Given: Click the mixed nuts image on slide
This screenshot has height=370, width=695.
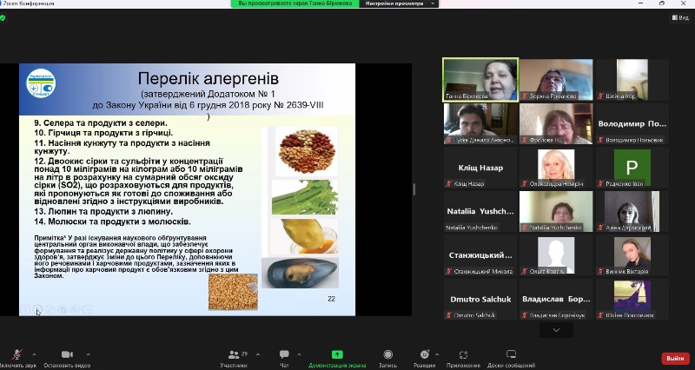Looking at the screenshot, I should click(x=307, y=152).
